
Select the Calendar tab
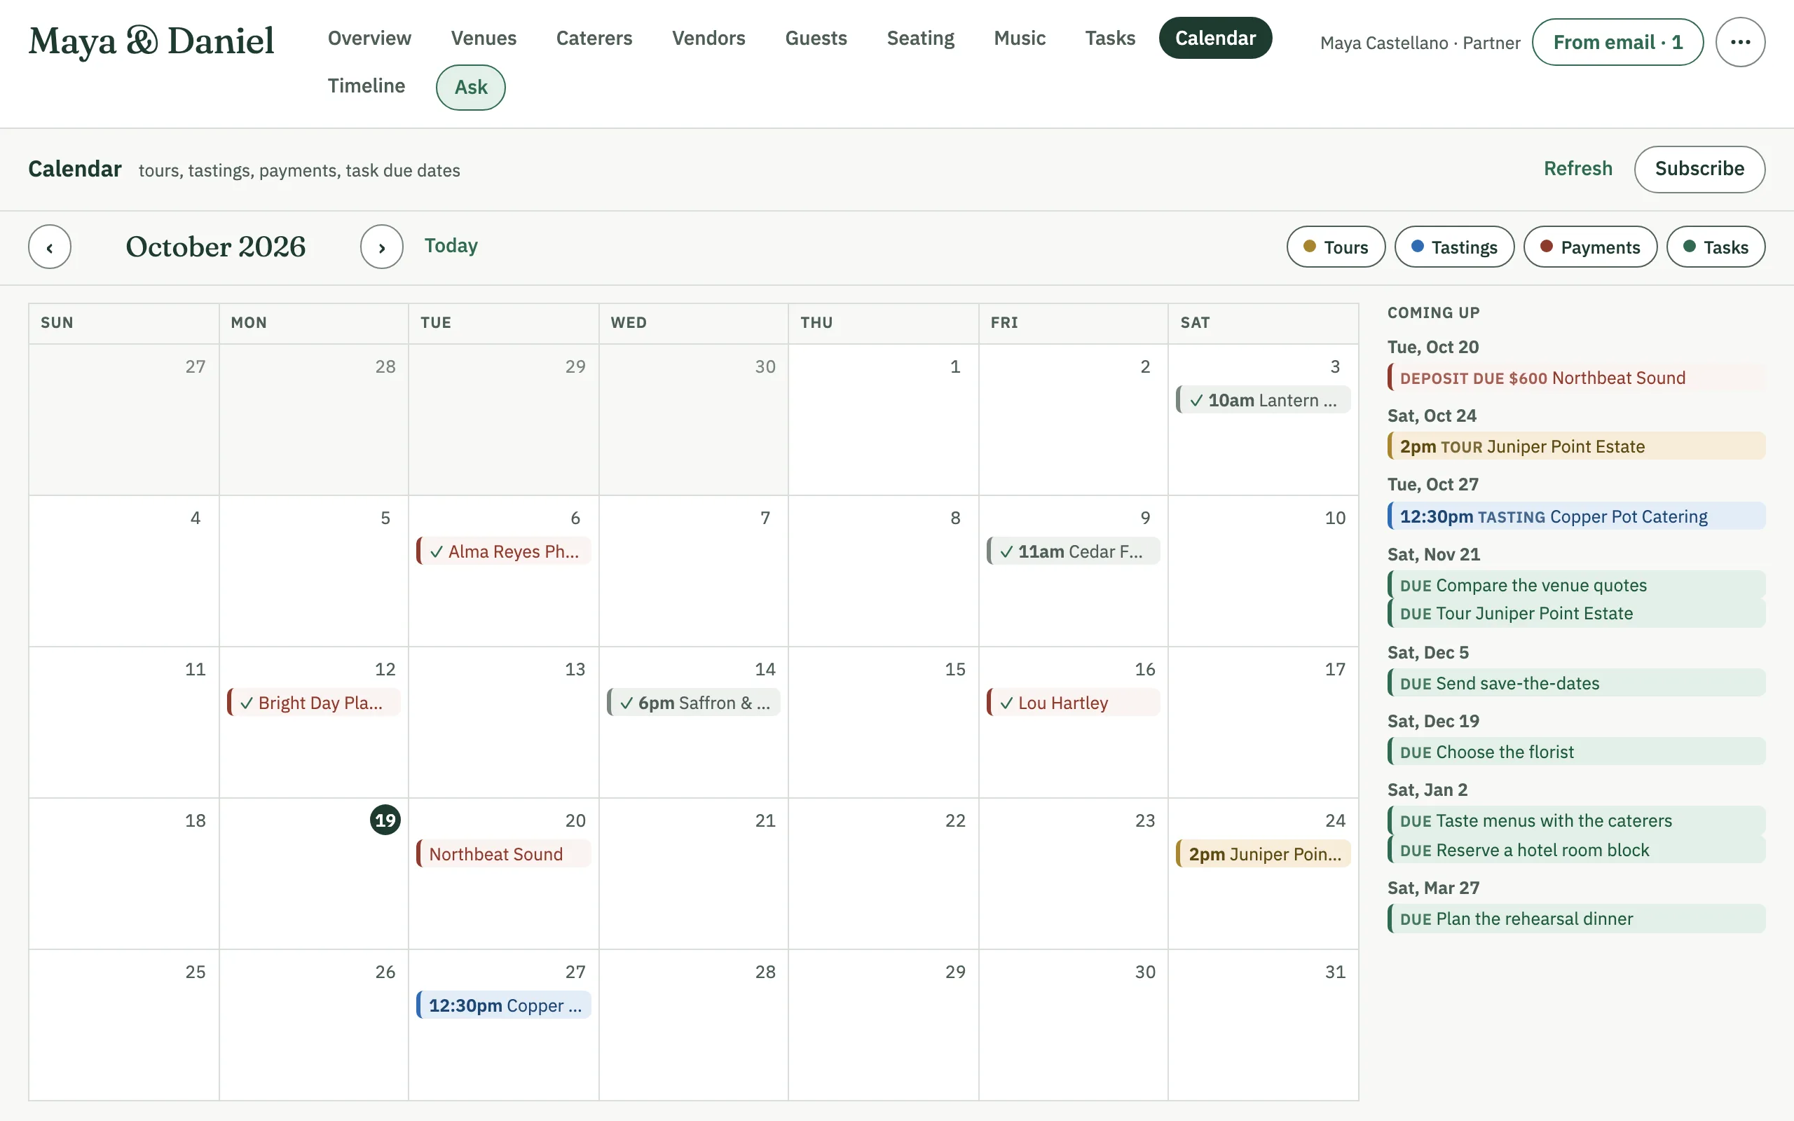[x=1215, y=38]
